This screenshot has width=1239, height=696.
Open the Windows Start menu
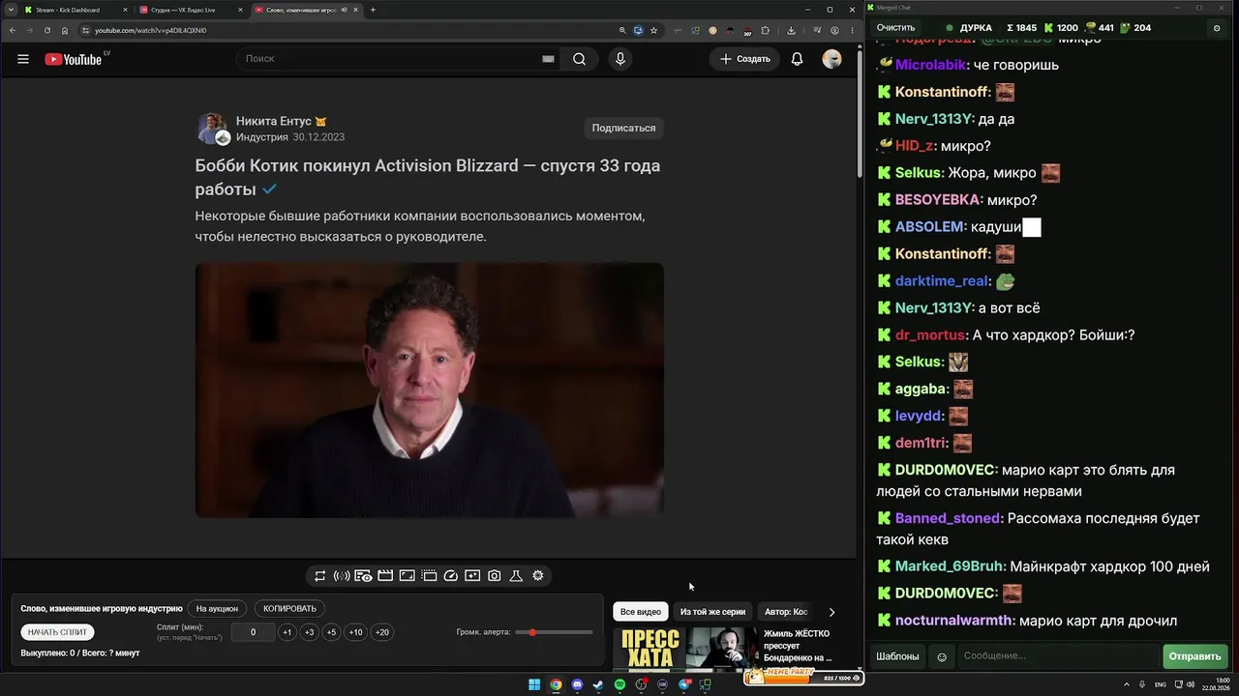534,684
